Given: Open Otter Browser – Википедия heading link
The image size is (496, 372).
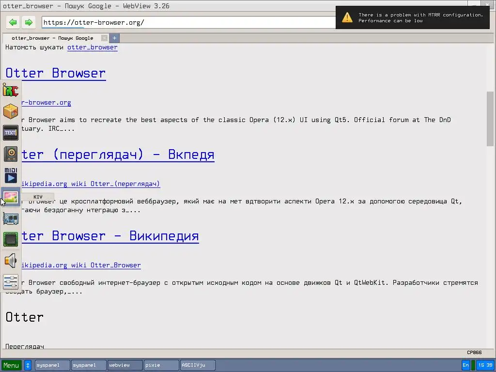Looking at the screenshot, I should 110,236.
